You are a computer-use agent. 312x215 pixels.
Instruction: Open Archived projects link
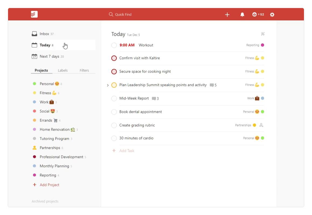pyautogui.click(x=45, y=201)
